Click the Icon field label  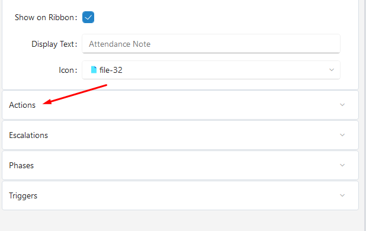pos(68,70)
